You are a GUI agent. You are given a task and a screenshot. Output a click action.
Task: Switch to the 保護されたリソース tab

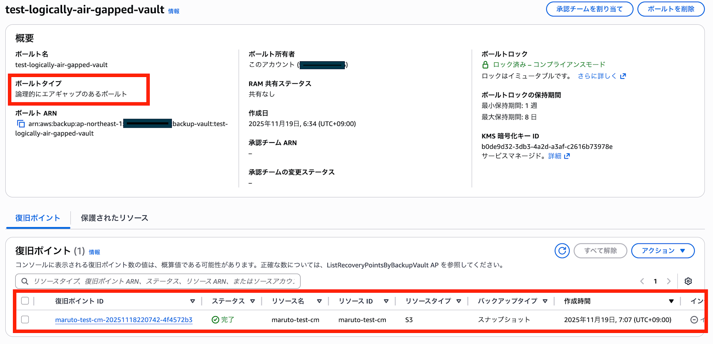click(x=114, y=218)
